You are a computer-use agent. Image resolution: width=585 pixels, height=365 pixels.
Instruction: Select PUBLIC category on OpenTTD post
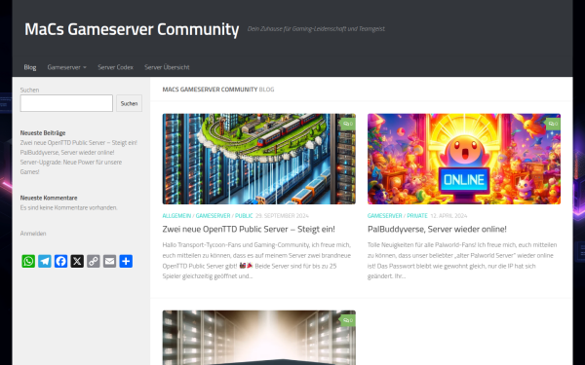pyautogui.click(x=244, y=216)
